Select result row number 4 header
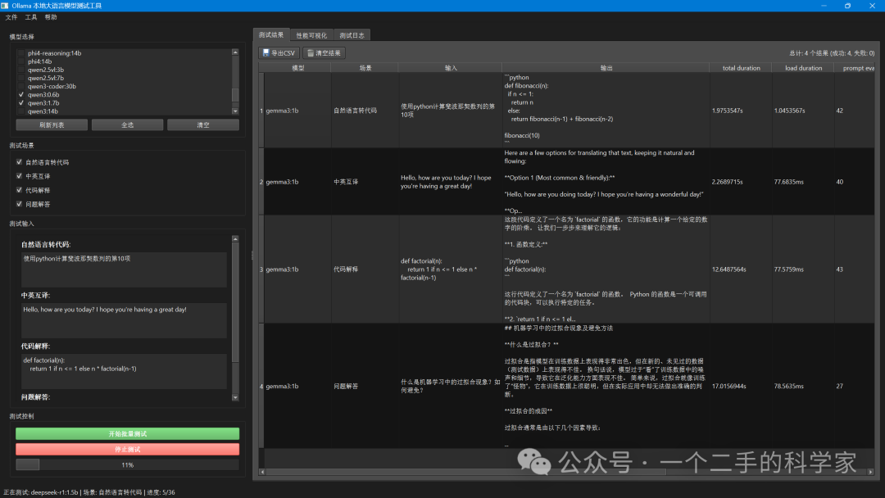Image resolution: width=885 pixels, height=498 pixels. pos(261,387)
